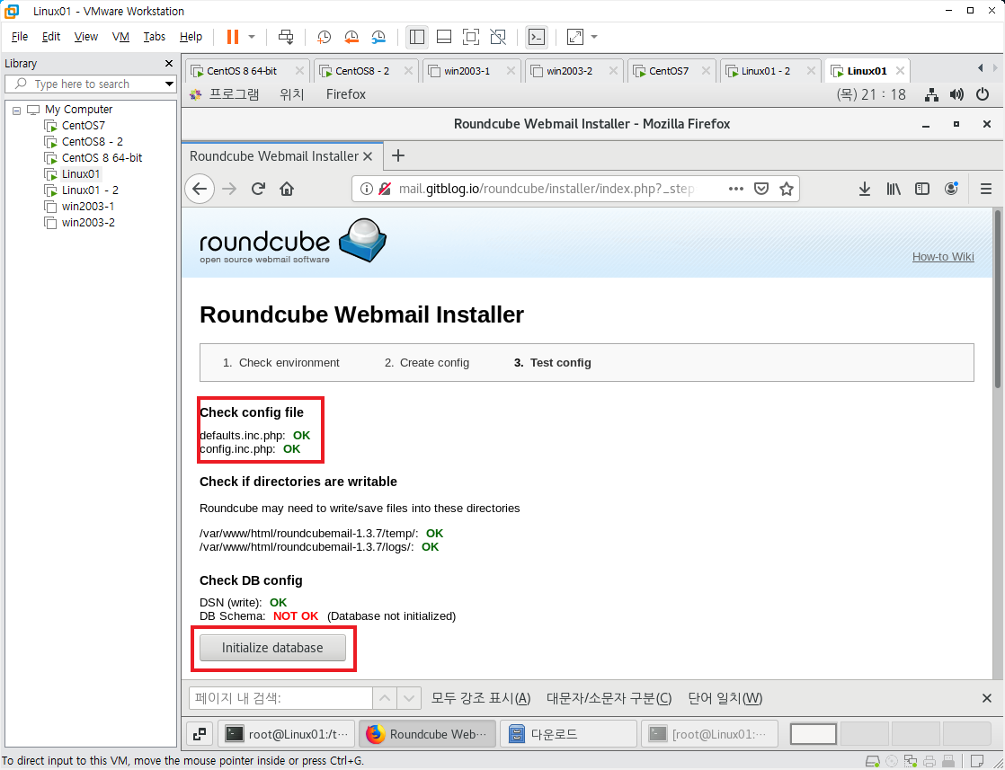The image size is (1005, 770).
Task: Toggle 모두 강조 표시 option
Action: click(x=481, y=698)
